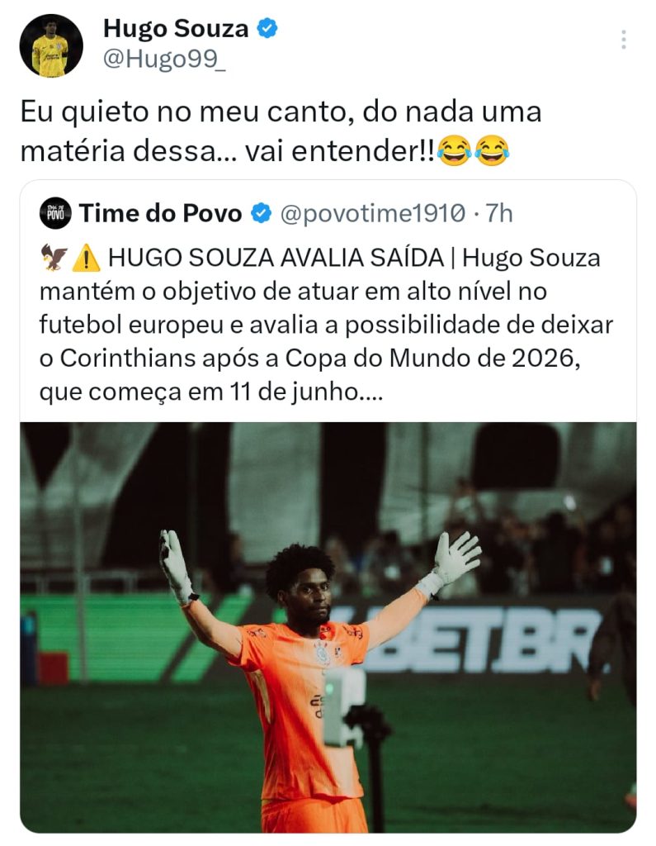656x846 pixels.
Task: Click the verified badge next to Time do Povo
Action: click(262, 214)
